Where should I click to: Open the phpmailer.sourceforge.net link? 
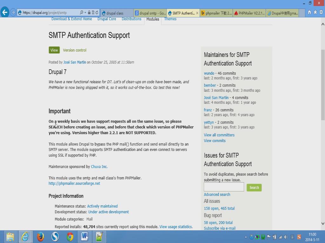[74, 184]
